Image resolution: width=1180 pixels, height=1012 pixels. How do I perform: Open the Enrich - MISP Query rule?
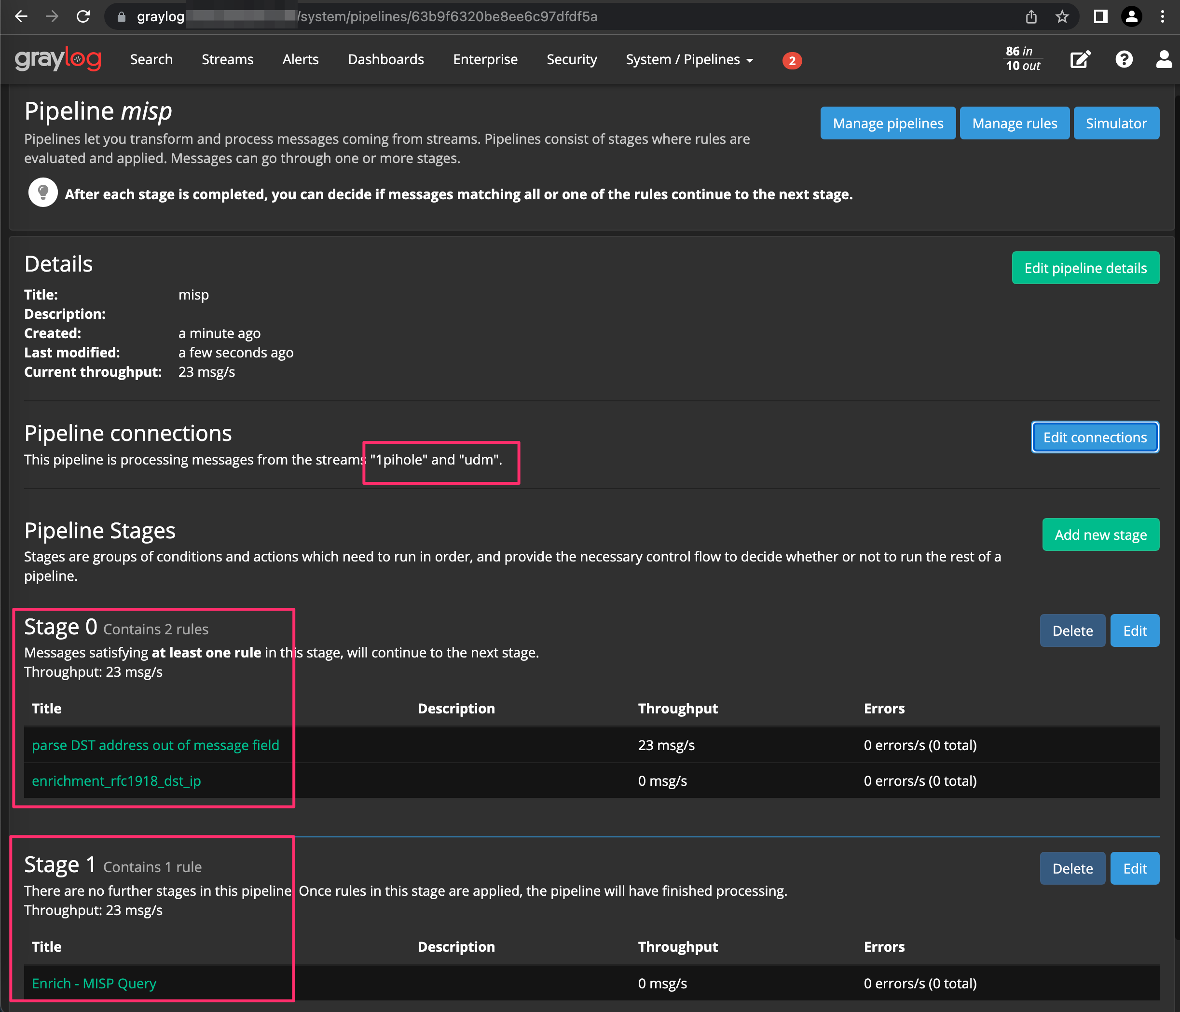(94, 983)
